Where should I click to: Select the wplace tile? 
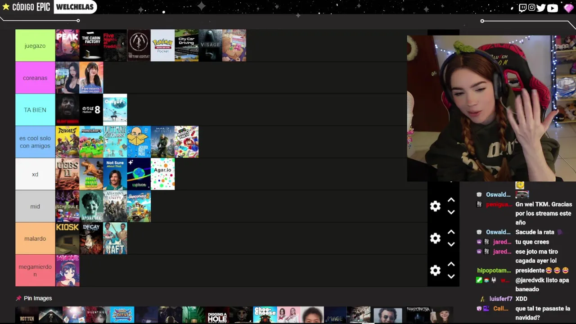point(139,174)
